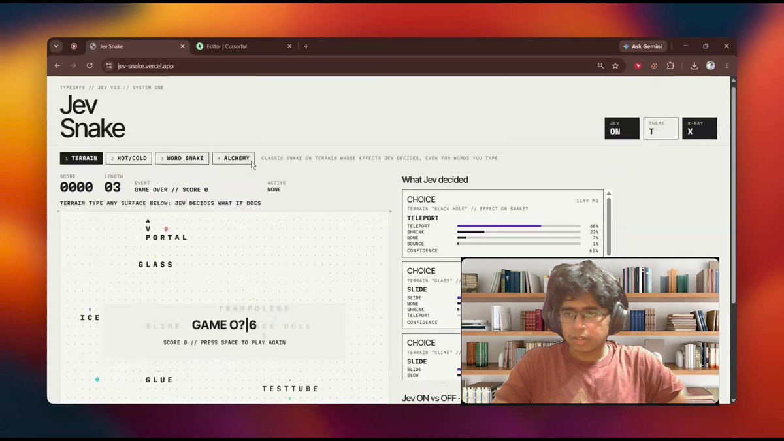
Task: Open the Extensions puzzle menu
Action: tap(670, 66)
